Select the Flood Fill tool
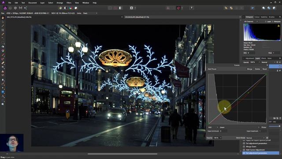282x159 pixels. tap(3, 47)
